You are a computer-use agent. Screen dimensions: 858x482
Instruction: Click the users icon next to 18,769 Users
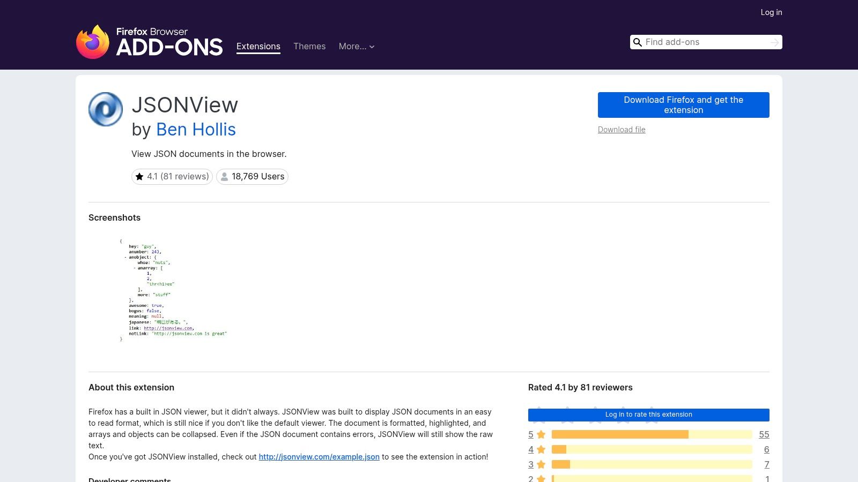pyautogui.click(x=224, y=176)
